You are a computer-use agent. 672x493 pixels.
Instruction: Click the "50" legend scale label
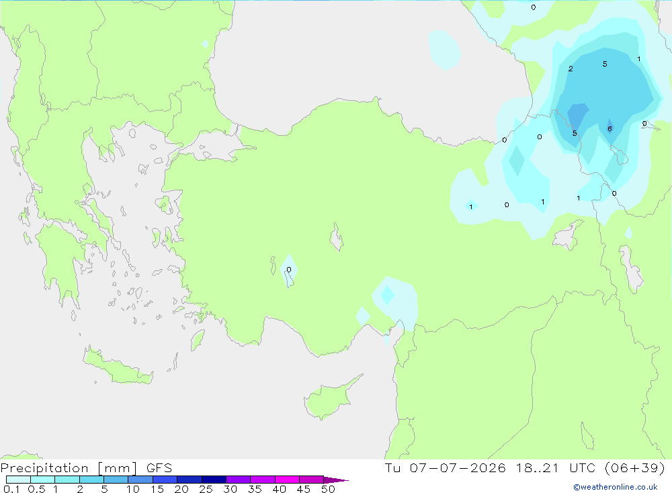pyautogui.click(x=328, y=489)
